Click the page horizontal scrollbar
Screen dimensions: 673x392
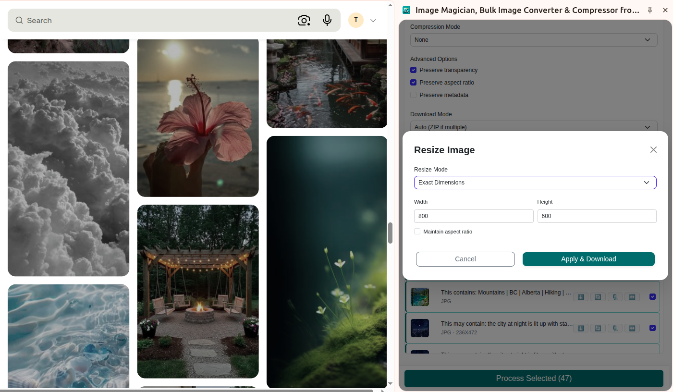click(186, 391)
